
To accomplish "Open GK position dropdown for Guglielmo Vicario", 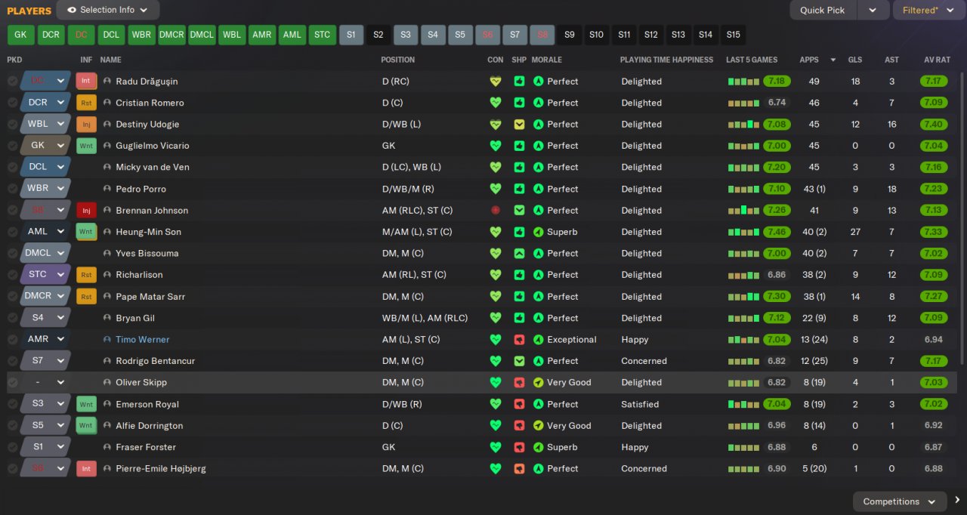I will (45, 146).
